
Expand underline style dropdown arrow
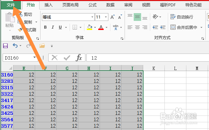(66, 27)
